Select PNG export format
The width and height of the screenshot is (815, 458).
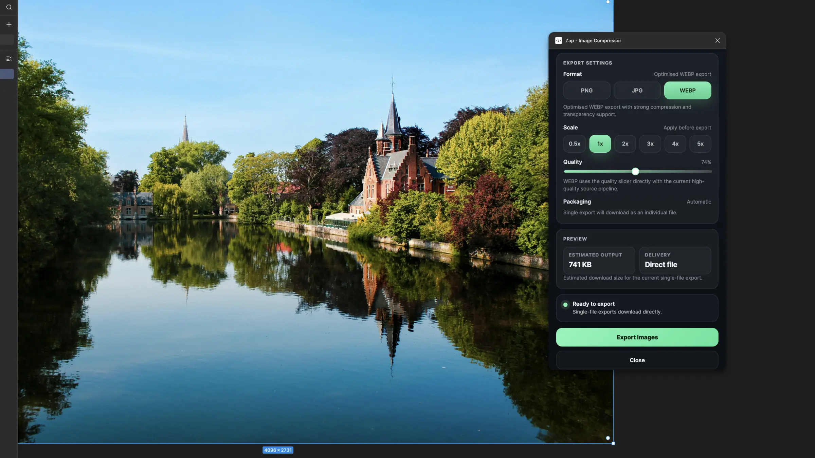click(586, 90)
